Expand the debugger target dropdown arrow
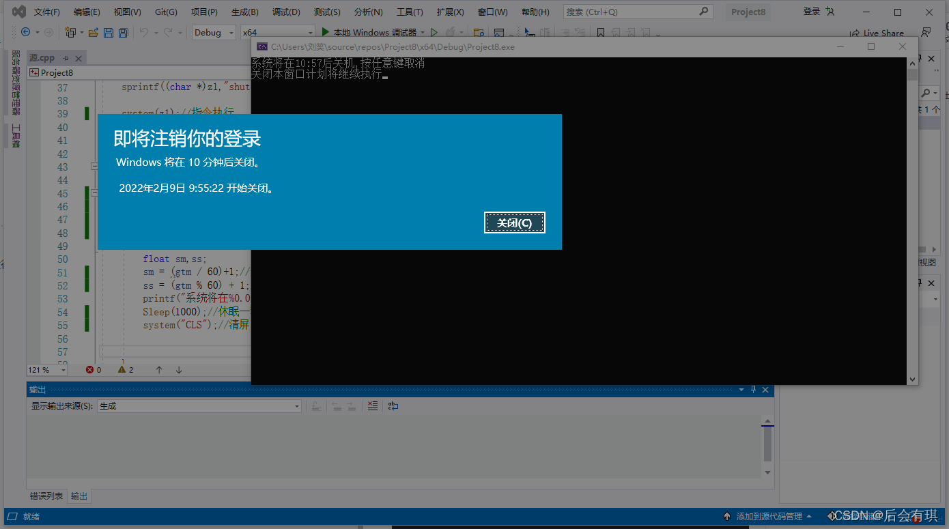The image size is (949, 529). (423, 32)
